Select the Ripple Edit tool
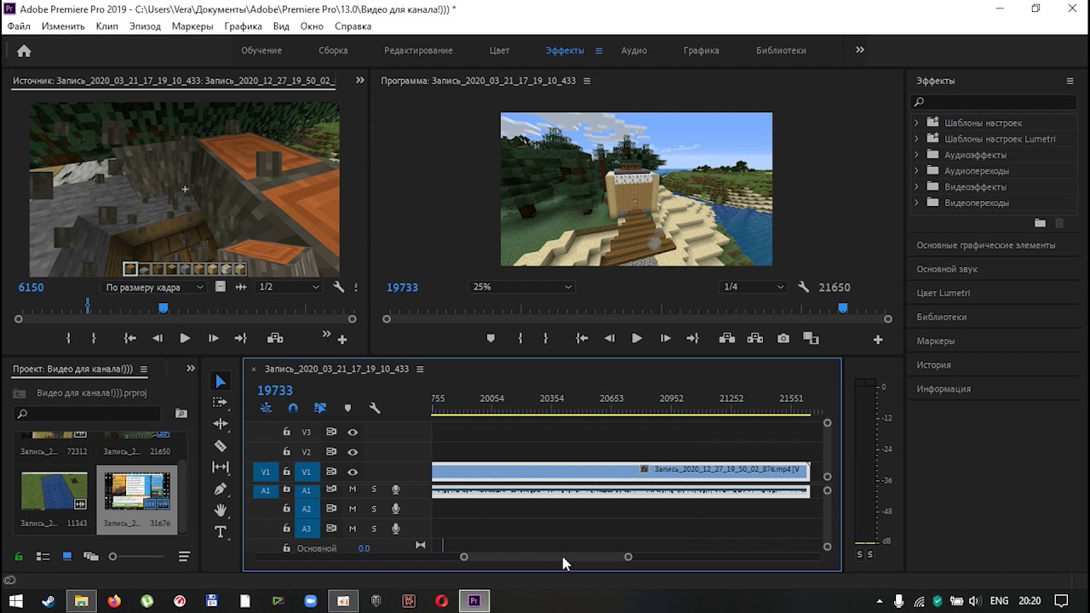The image size is (1090, 613). pos(221,423)
